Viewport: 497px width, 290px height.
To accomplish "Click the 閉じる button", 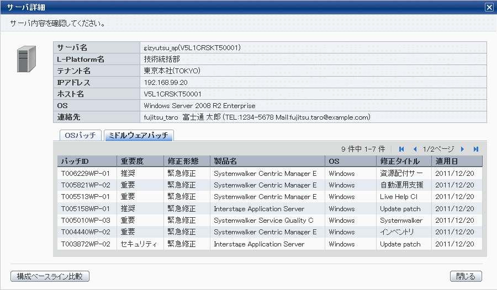I will 466,276.
